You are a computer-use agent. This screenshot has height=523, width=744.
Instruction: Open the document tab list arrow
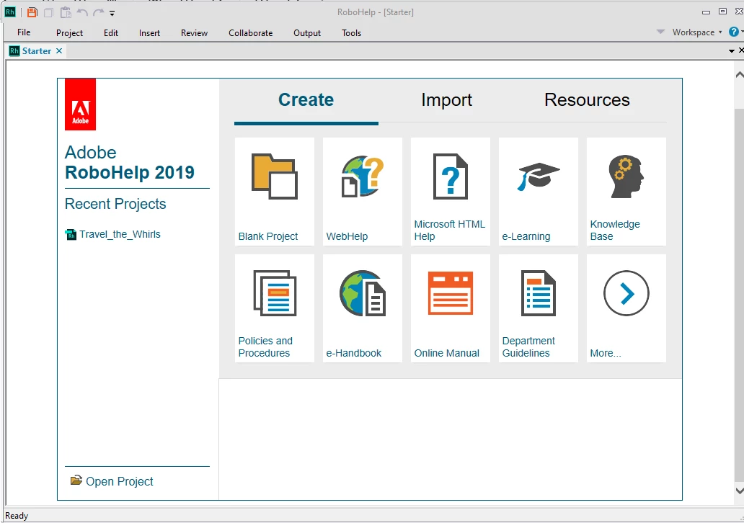point(732,50)
